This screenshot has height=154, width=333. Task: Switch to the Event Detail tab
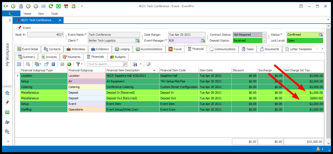28,49
